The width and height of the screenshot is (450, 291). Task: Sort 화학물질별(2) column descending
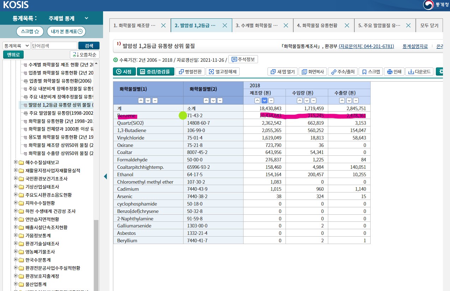[213, 100]
